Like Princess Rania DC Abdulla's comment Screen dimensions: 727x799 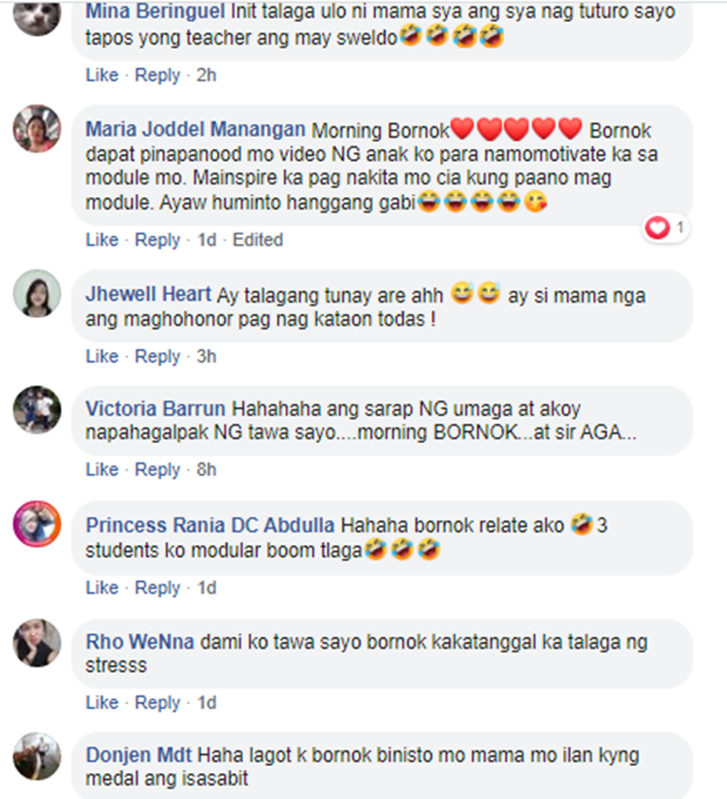102,588
